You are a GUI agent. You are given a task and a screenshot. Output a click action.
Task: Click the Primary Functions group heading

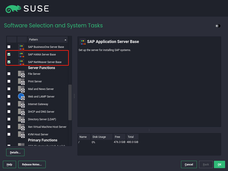43,140
